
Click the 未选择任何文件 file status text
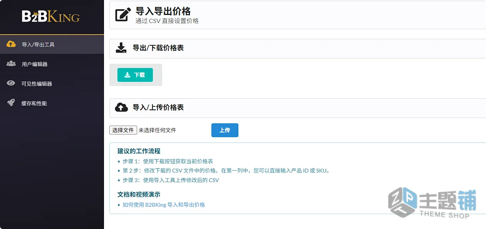[x=157, y=130]
